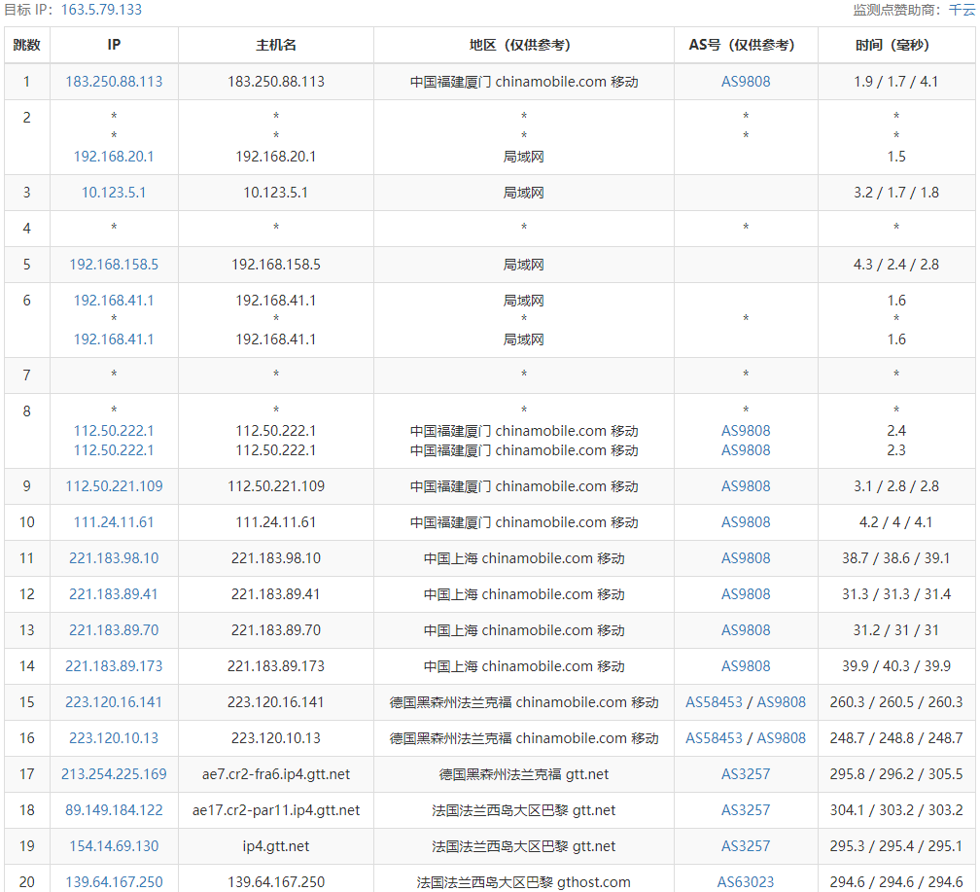Click the 111.24.11.61 link in IP column
The image size is (980, 892).
[114, 522]
